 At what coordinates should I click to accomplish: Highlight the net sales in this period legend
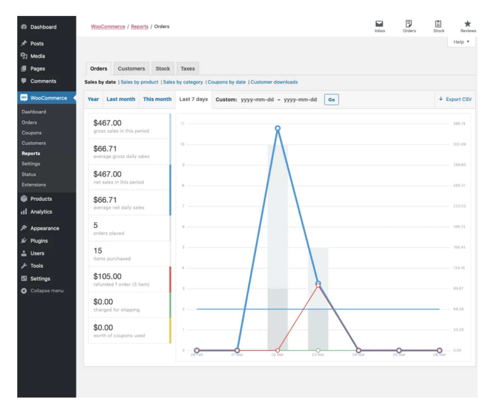[x=130, y=177]
